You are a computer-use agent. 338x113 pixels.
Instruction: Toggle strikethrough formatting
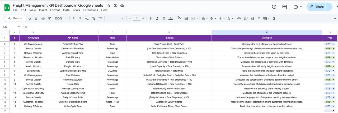pos(164,18)
